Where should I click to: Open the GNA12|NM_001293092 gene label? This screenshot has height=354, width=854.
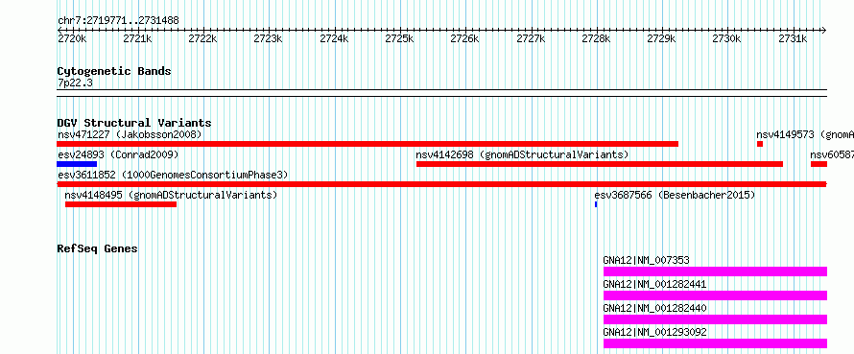[x=654, y=332]
